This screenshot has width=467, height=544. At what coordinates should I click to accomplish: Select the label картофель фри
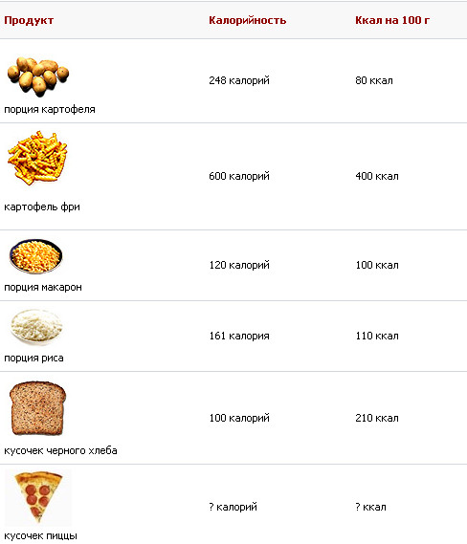coord(42,207)
